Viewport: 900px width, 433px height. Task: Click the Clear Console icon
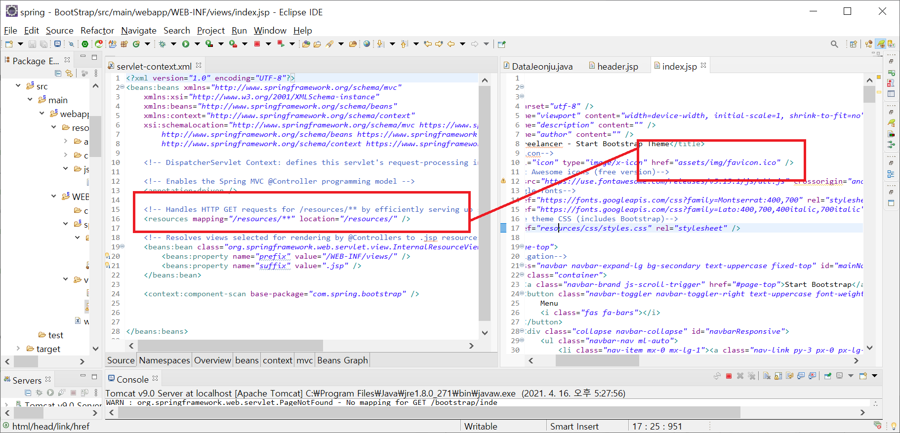(x=767, y=376)
